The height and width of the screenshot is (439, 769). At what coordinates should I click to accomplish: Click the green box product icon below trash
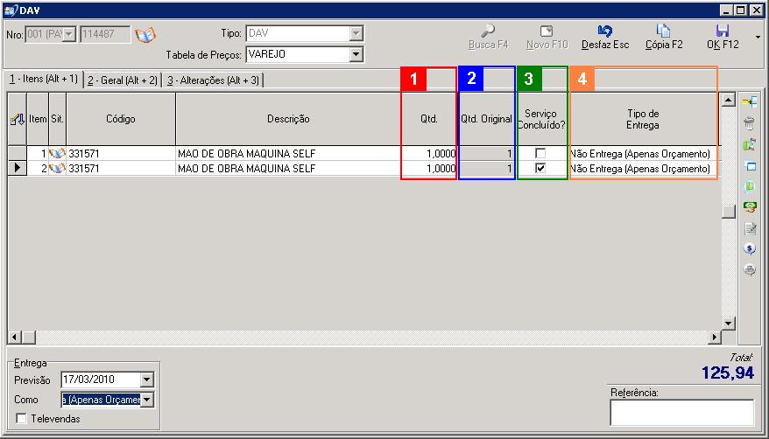750,144
